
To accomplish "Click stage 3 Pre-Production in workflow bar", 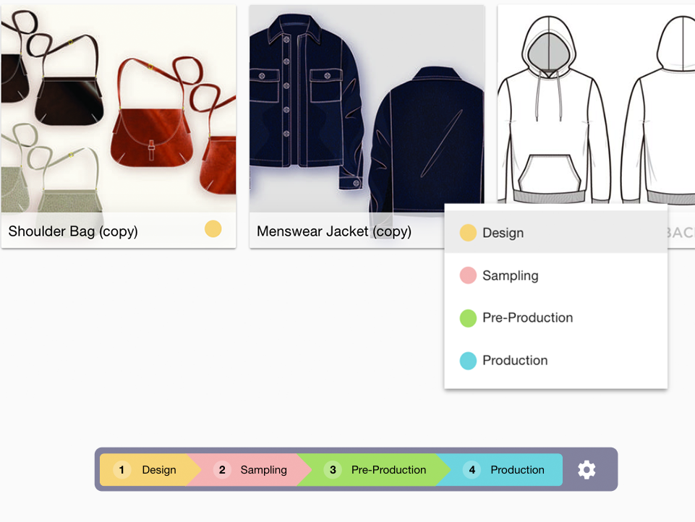I will 375,470.
